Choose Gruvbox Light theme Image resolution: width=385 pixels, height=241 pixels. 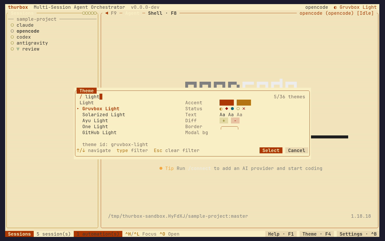101,109
